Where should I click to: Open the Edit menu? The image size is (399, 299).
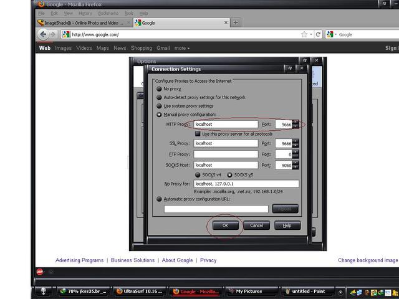[x=54, y=13]
